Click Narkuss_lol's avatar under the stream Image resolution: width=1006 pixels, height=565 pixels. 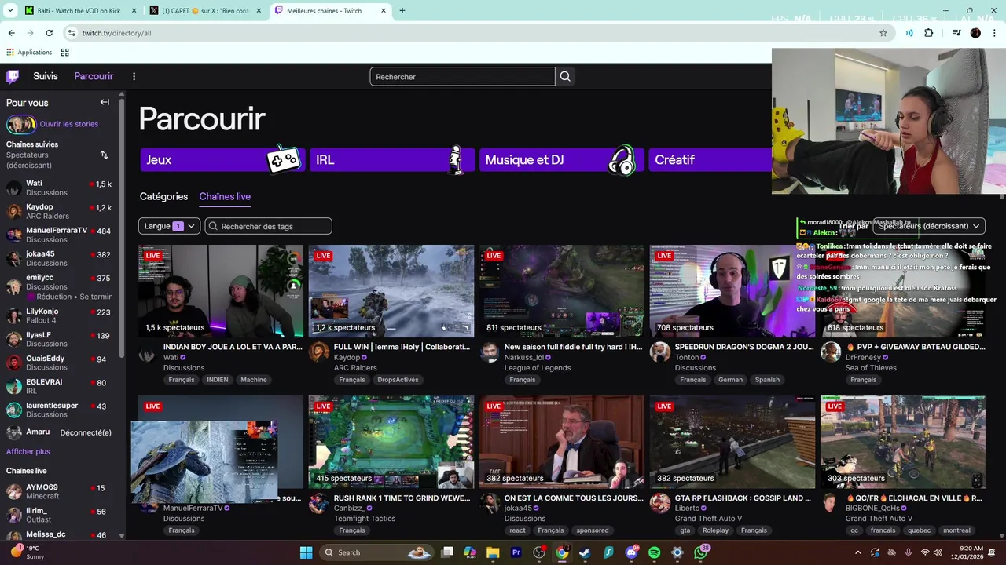click(489, 352)
